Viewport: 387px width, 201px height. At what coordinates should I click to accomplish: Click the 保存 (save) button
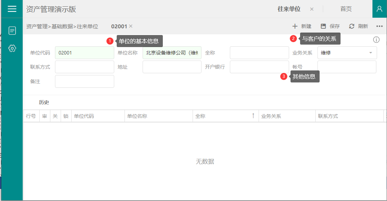330,26
